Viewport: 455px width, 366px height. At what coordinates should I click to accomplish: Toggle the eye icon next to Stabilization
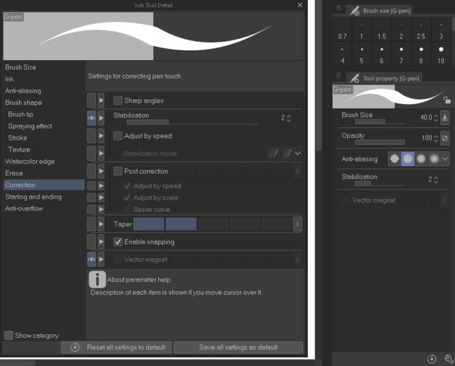[91, 118]
